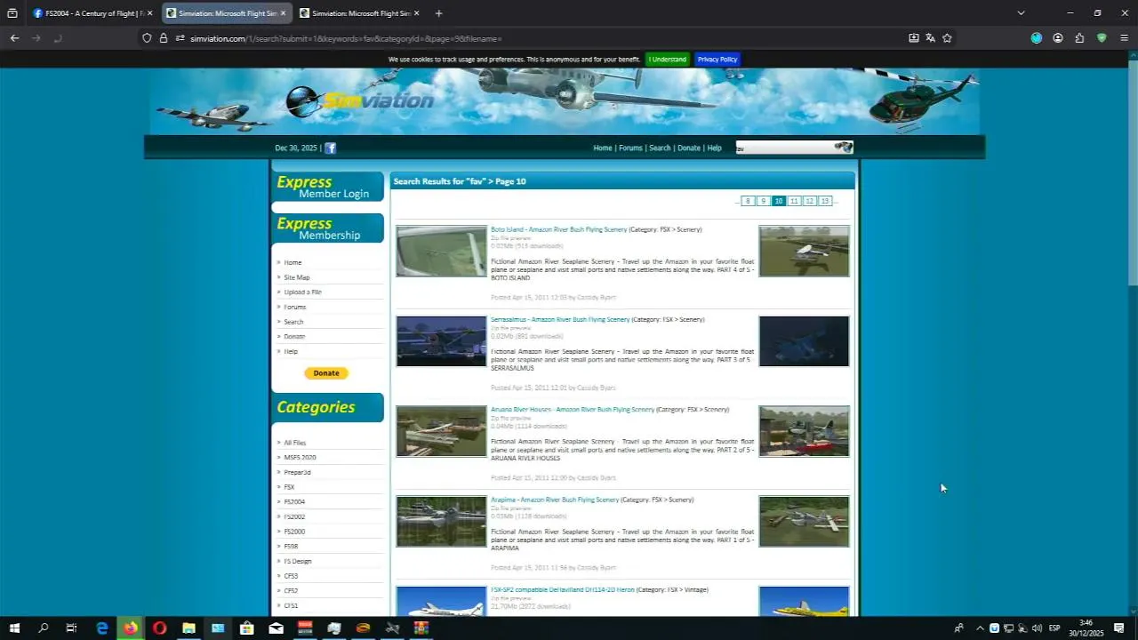
Task: Click Donate in the top navigation bar
Action: 689,148
